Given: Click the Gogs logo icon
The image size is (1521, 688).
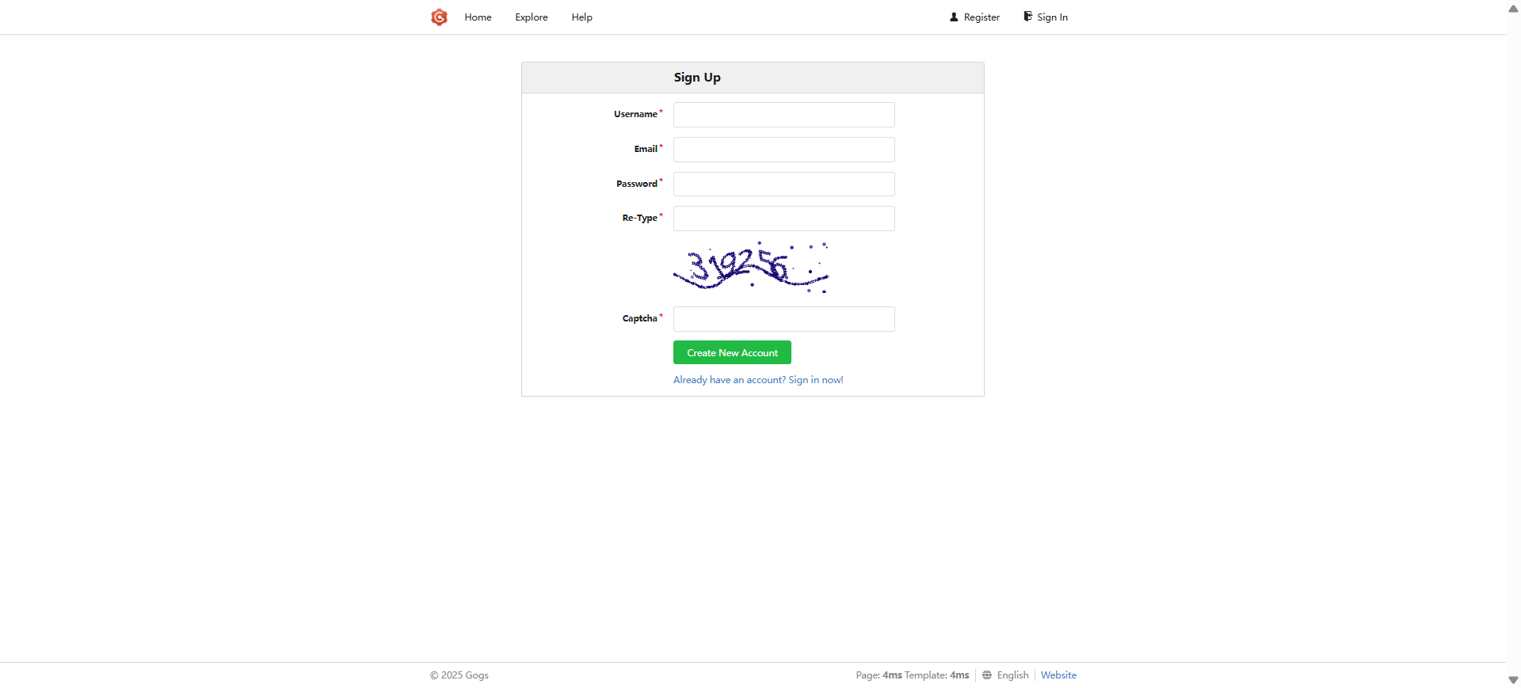Looking at the screenshot, I should [439, 17].
